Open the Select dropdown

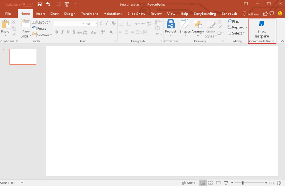click(x=236, y=33)
